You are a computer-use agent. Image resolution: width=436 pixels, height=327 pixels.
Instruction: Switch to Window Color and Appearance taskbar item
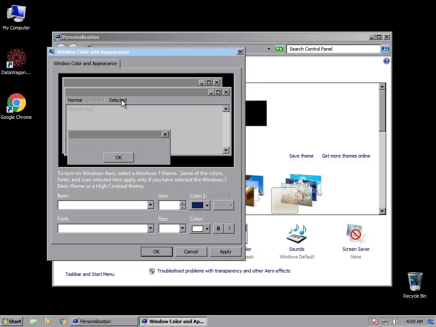(x=173, y=321)
